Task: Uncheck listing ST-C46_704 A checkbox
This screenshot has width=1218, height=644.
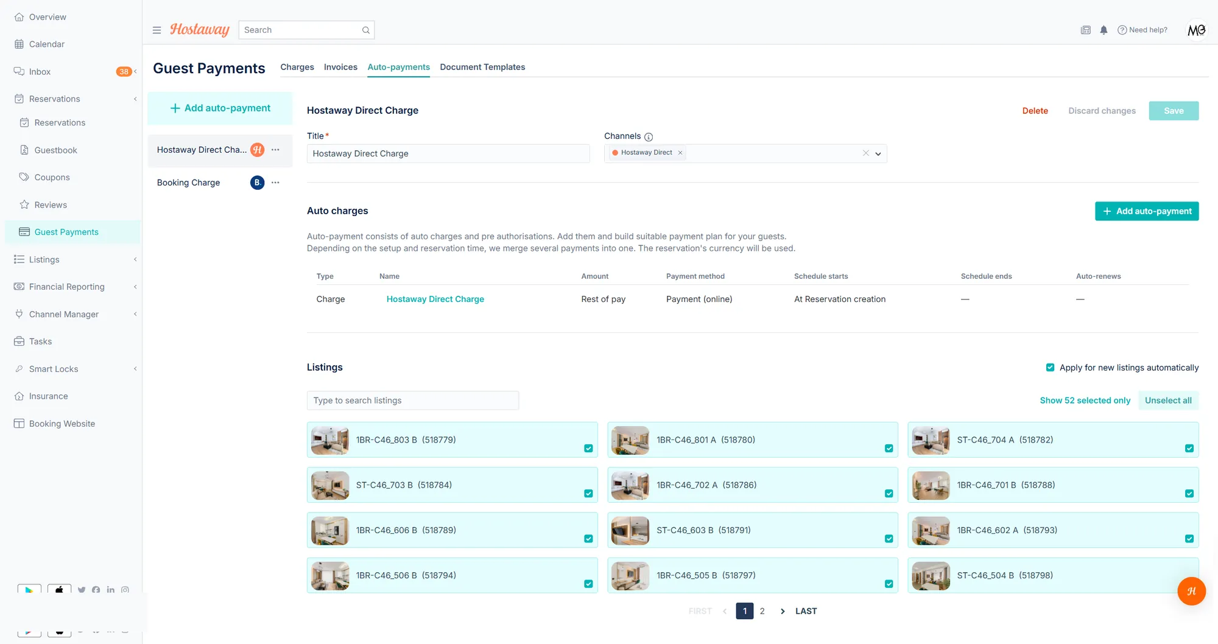Action: (x=1189, y=449)
